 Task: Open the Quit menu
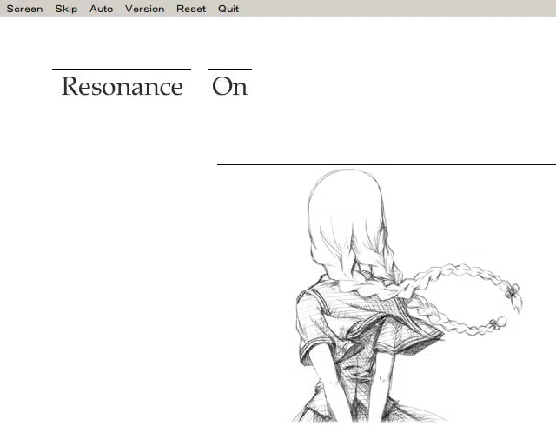pyautogui.click(x=228, y=9)
